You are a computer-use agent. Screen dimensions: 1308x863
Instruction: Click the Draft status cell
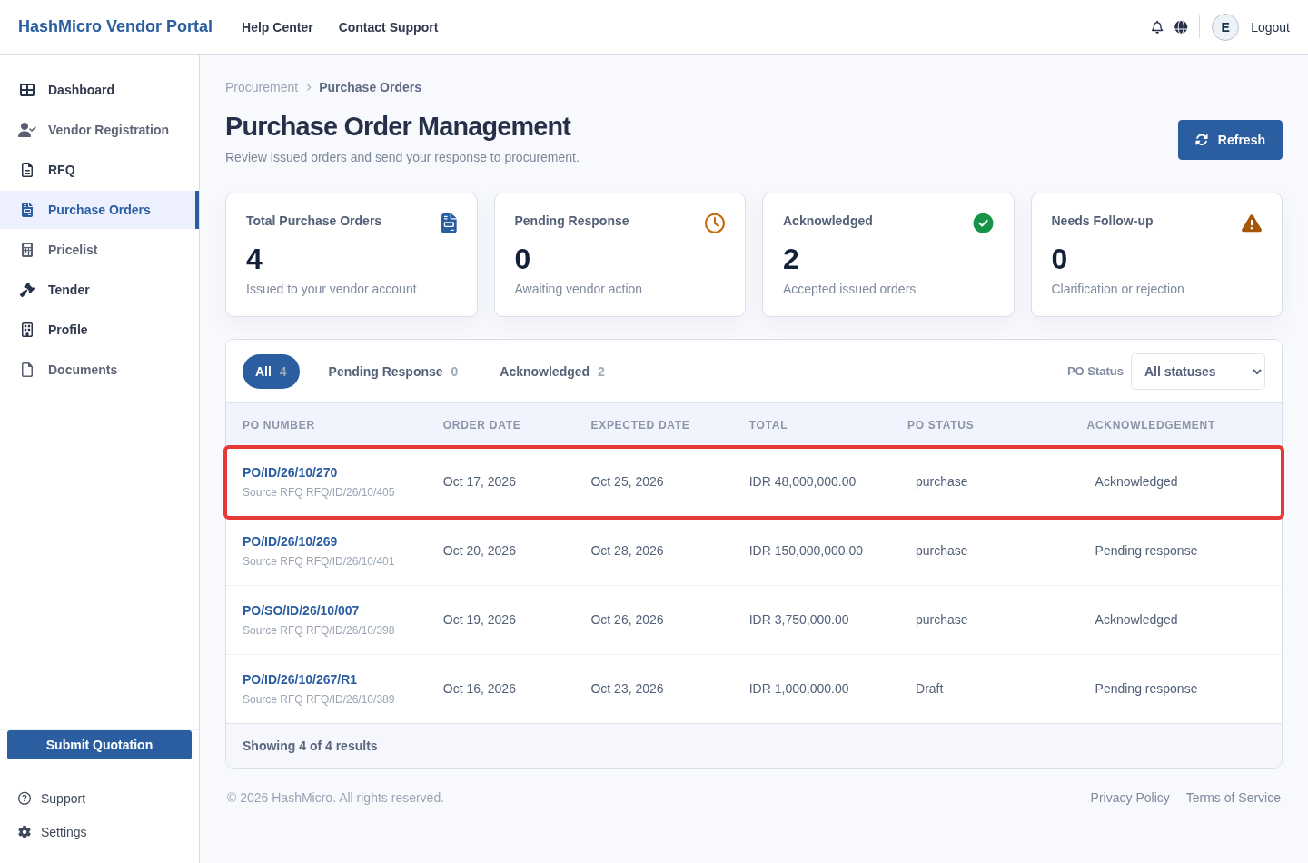point(929,689)
